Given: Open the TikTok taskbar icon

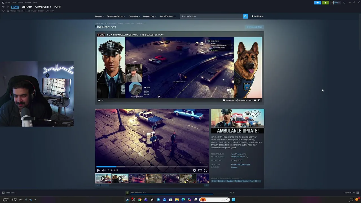Looking at the screenshot, I should [152, 200].
